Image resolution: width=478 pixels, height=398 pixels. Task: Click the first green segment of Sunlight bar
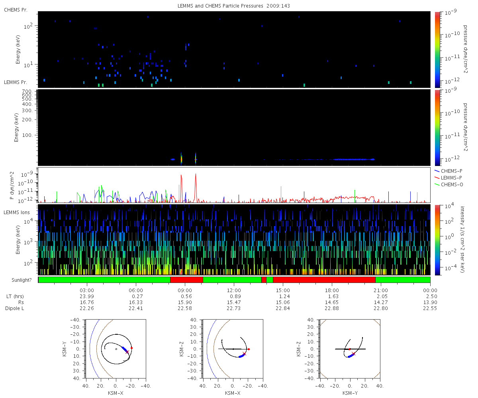tap(104, 279)
